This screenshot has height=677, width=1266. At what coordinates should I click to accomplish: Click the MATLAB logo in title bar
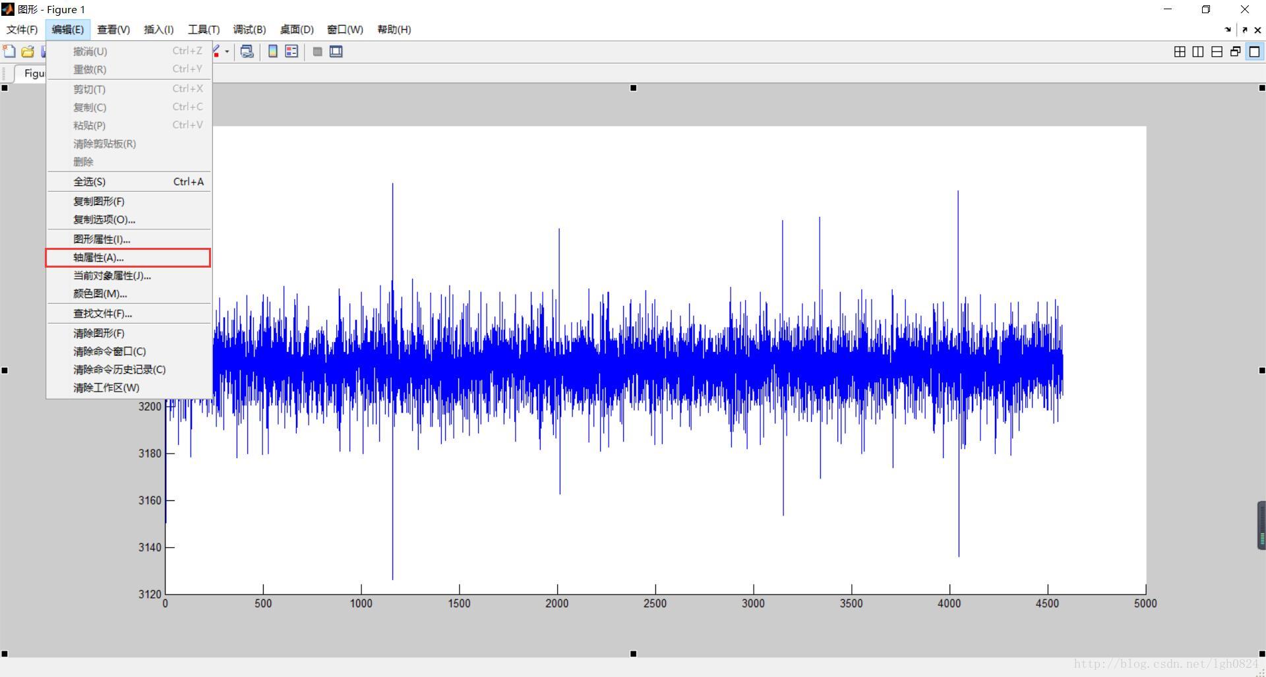pos(8,9)
